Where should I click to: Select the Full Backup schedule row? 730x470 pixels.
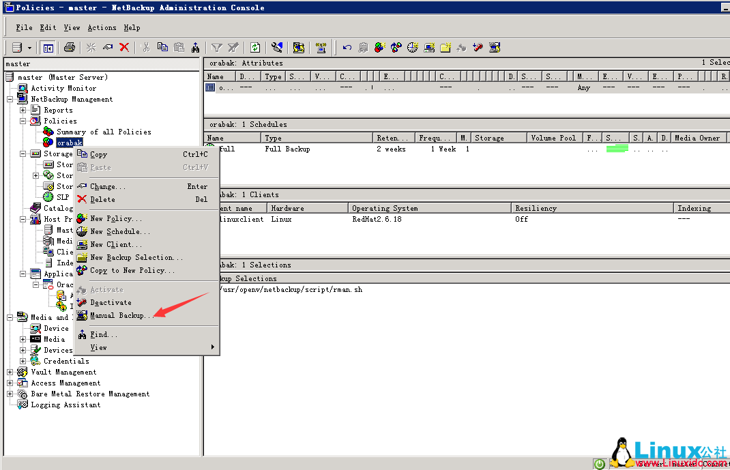[307, 149]
